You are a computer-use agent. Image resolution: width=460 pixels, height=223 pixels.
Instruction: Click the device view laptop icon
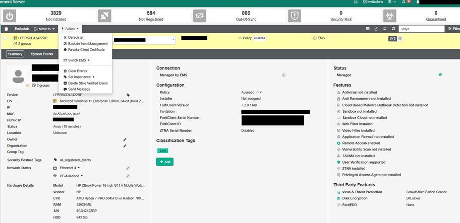[x=385, y=29]
